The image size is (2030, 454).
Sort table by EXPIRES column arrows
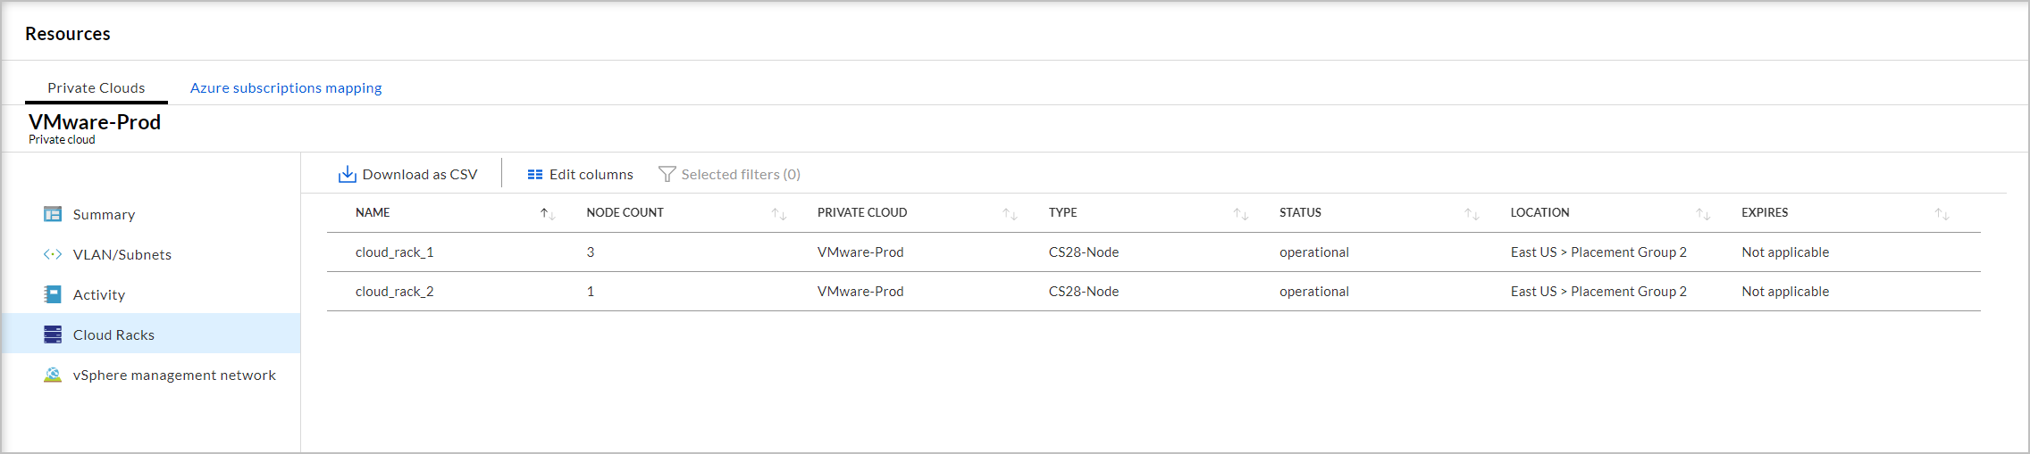(1942, 213)
